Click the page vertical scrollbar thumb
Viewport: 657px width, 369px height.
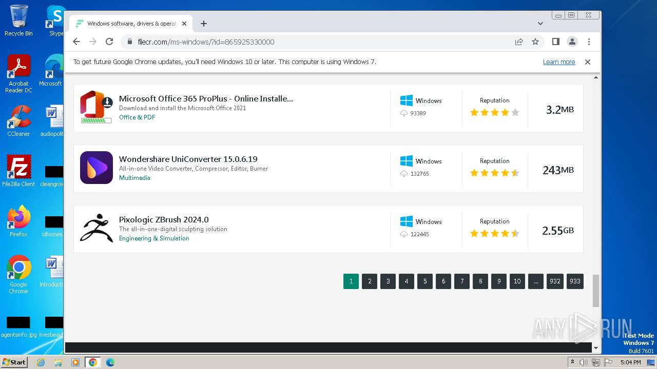click(596, 291)
